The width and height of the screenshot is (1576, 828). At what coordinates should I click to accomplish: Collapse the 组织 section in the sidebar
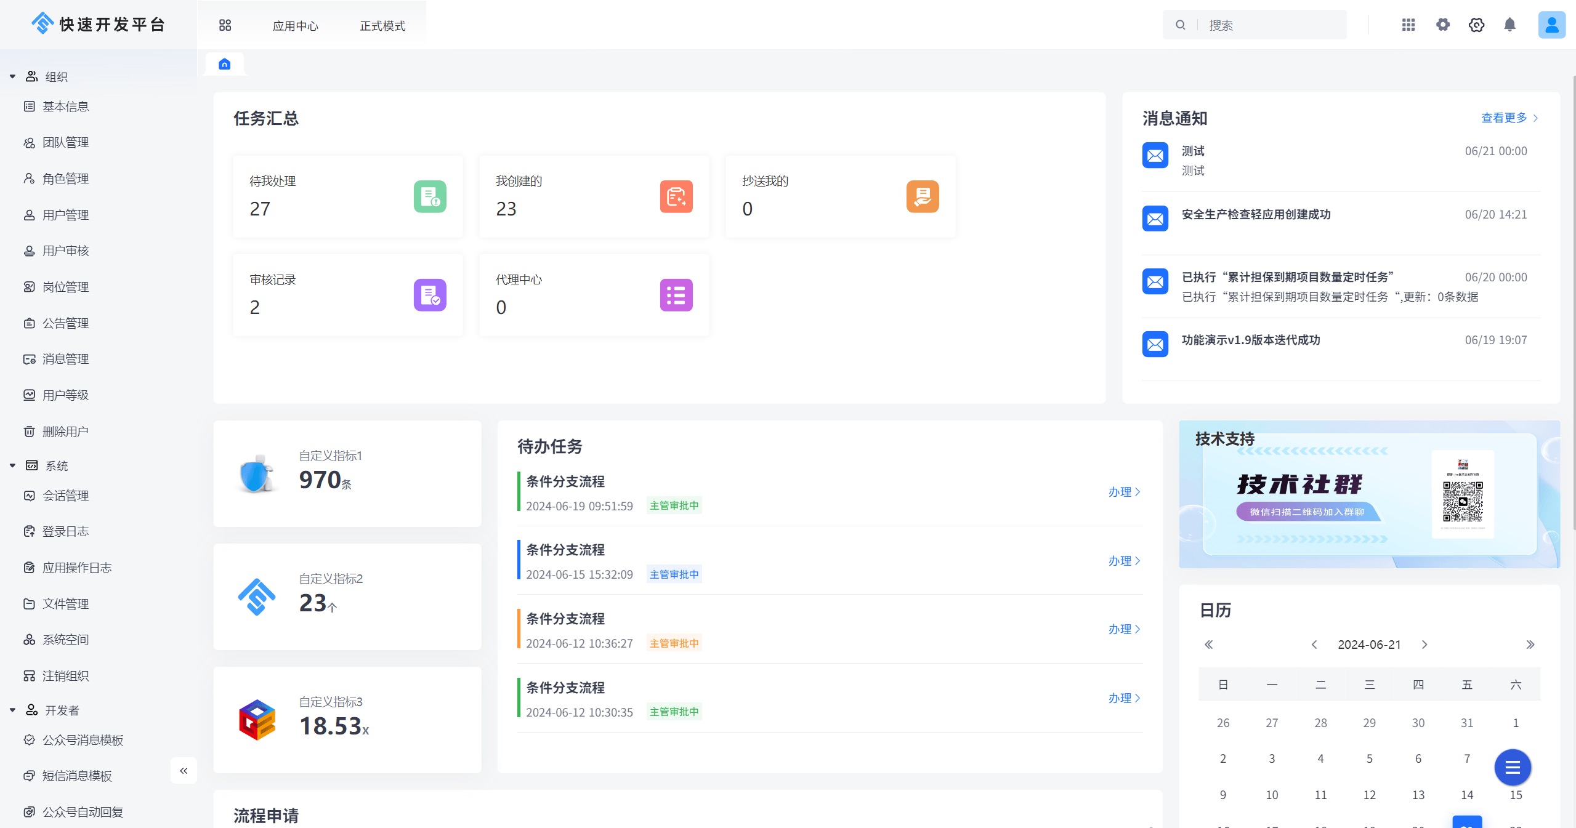(12, 76)
